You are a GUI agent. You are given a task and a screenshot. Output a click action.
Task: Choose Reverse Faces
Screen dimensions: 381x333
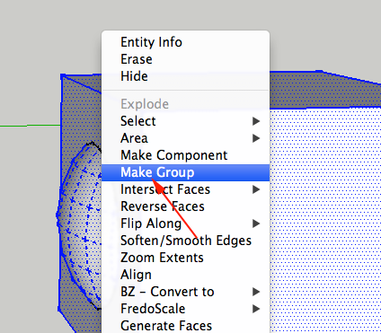coord(185,206)
